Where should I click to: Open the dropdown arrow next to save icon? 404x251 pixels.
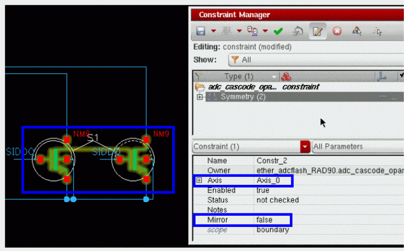pyautogui.click(x=213, y=31)
